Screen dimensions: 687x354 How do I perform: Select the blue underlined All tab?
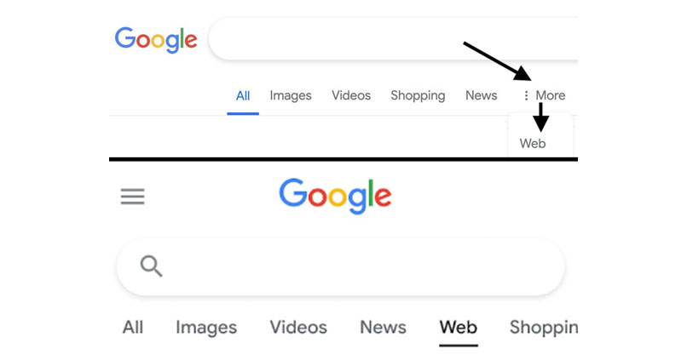tap(243, 95)
